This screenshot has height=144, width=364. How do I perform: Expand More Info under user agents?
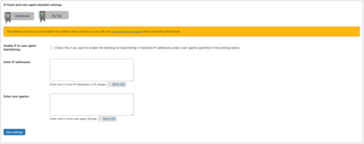coord(107,119)
